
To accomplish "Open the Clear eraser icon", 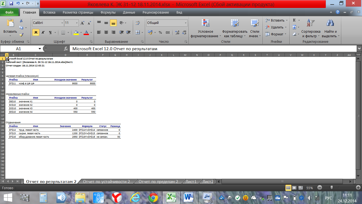I will (x=294, y=34).
